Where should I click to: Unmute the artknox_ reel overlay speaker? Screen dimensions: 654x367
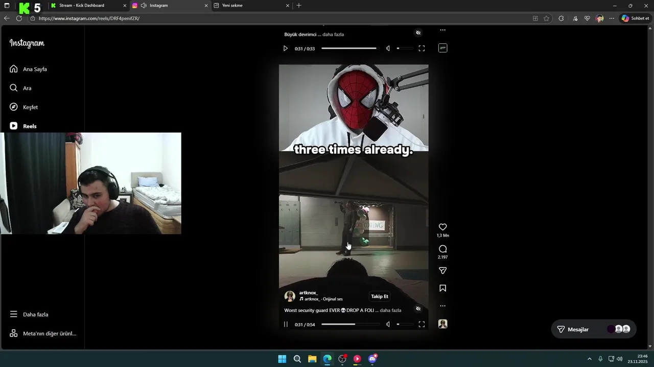point(418,309)
